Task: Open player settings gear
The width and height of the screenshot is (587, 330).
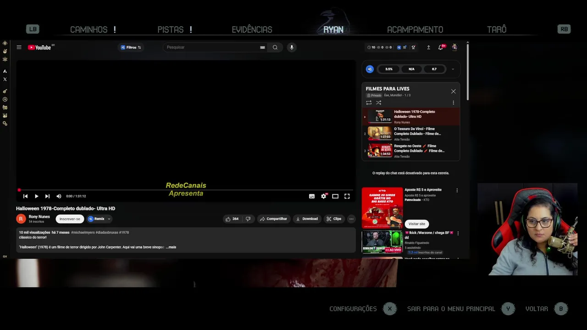Action: point(324,196)
